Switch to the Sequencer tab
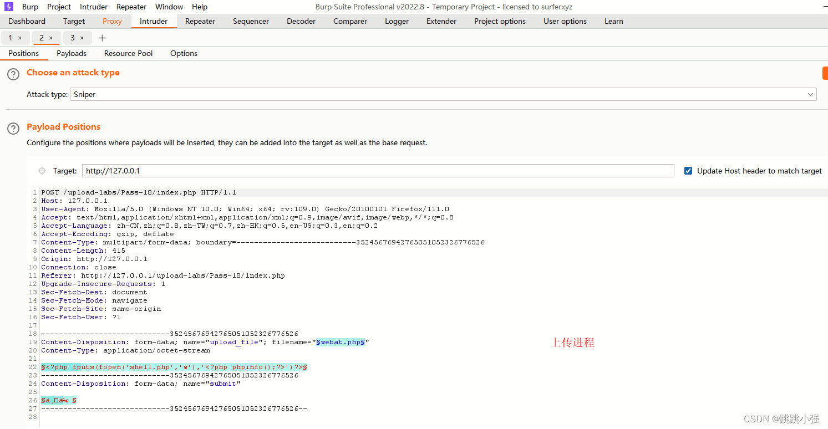 click(251, 21)
